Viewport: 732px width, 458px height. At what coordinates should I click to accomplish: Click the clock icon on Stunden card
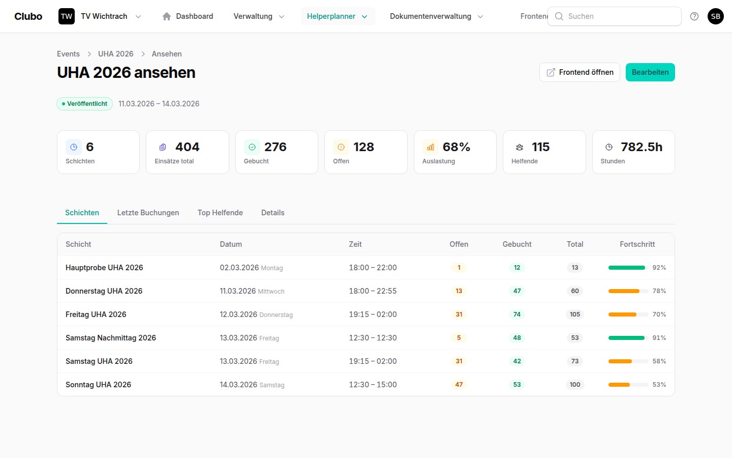point(609,147)
